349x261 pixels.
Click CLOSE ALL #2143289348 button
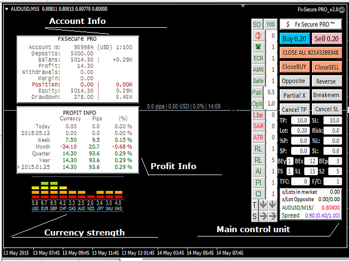coord(311,53)
